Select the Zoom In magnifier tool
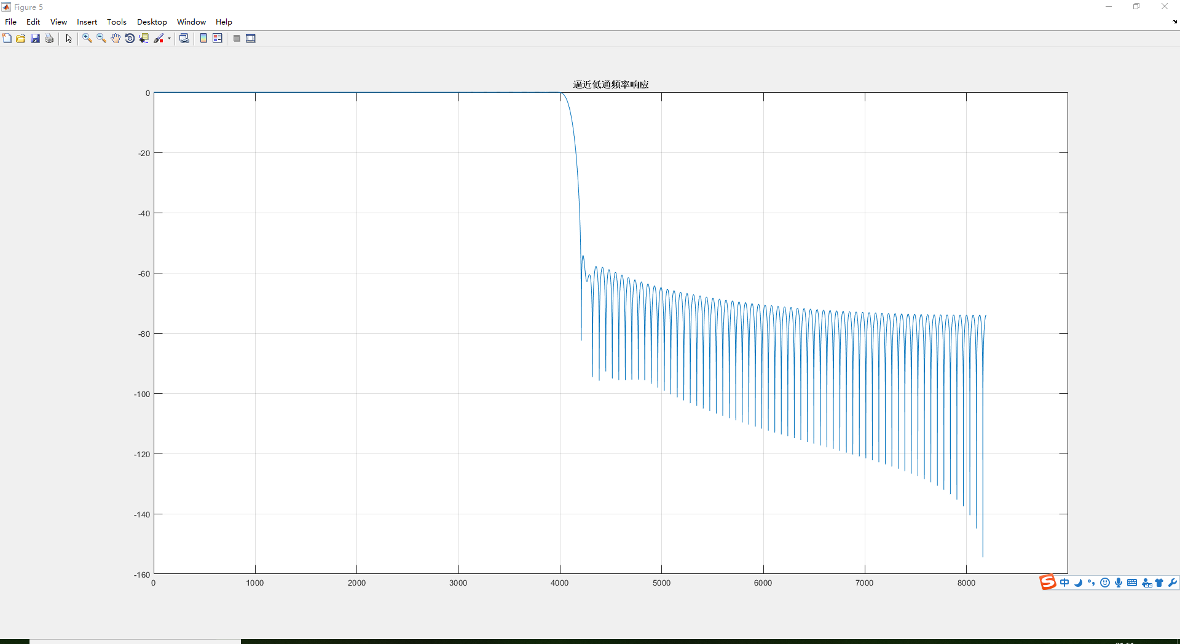Screen dimensions: 1180x644 click(87, 38)
